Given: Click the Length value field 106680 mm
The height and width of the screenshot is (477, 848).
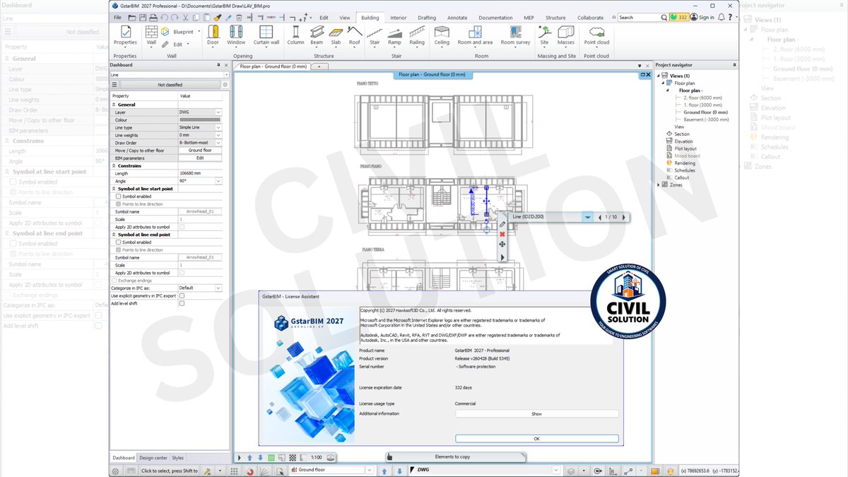Looking at the screenshot, I should click(200, 173).
